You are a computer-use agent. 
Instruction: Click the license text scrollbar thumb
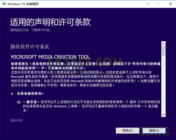point(163,50)
